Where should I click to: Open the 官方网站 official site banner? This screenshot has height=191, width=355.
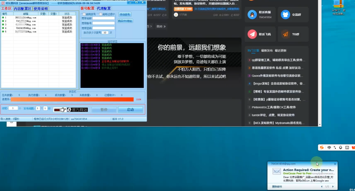coord(77,110)
